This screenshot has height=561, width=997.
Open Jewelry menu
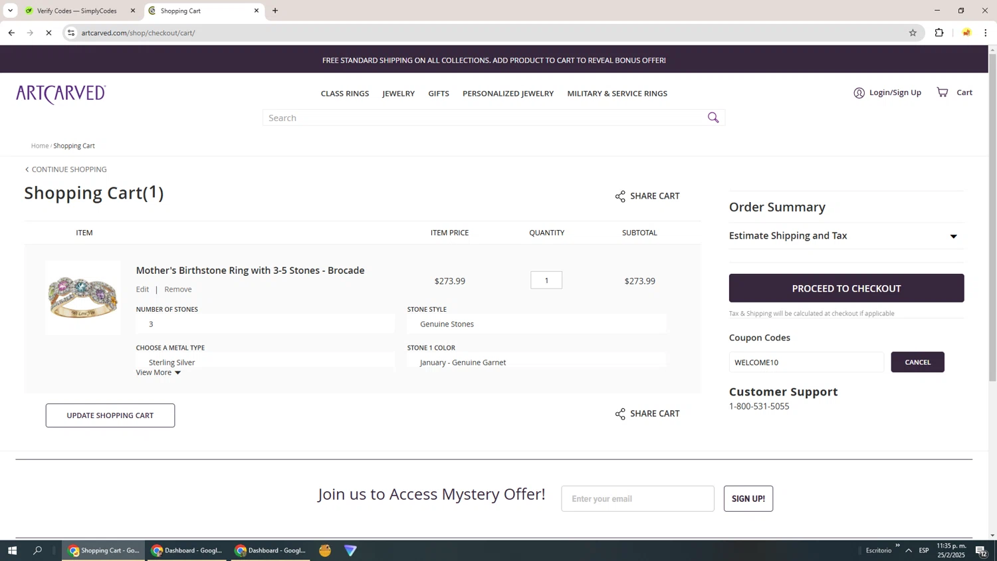coord(398,93)
